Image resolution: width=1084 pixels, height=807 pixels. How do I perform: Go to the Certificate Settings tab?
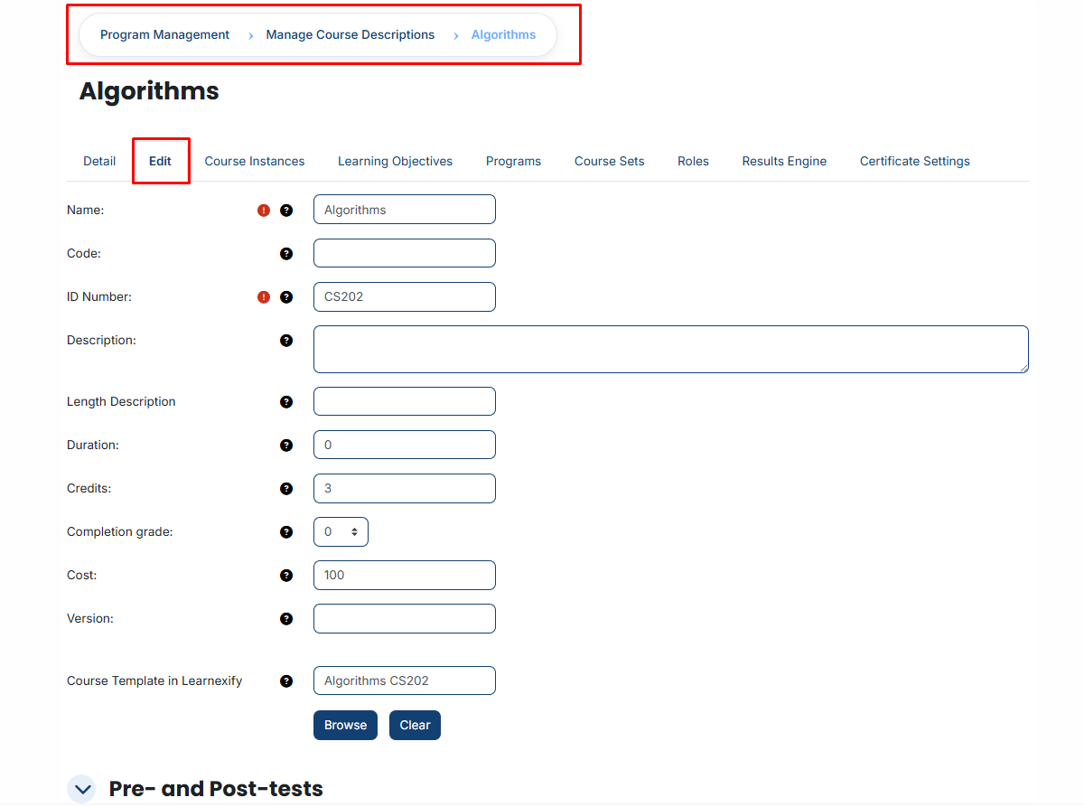tap(915, 162)
